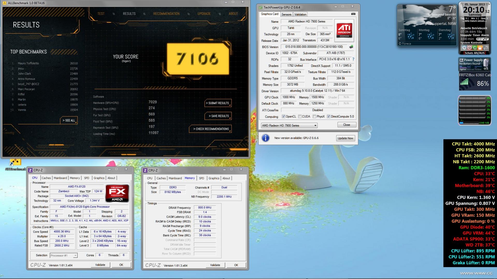Click the Wi-Fi signal bars in the FRITZ!Box gadget
497x279 pixels.
click(x=464, y=82)
